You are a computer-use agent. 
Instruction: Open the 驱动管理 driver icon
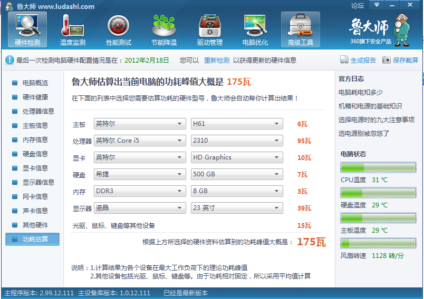(x=209, y=29)
